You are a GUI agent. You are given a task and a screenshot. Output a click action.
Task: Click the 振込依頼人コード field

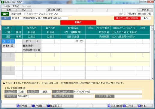click(84, 96)
